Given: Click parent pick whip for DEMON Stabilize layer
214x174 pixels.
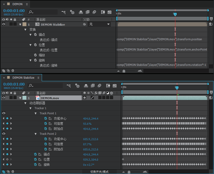Looking at the screenshot, I should [x=84, y=24].
